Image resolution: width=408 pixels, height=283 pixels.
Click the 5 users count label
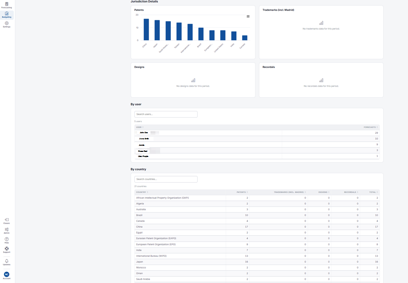coord(138,121)
